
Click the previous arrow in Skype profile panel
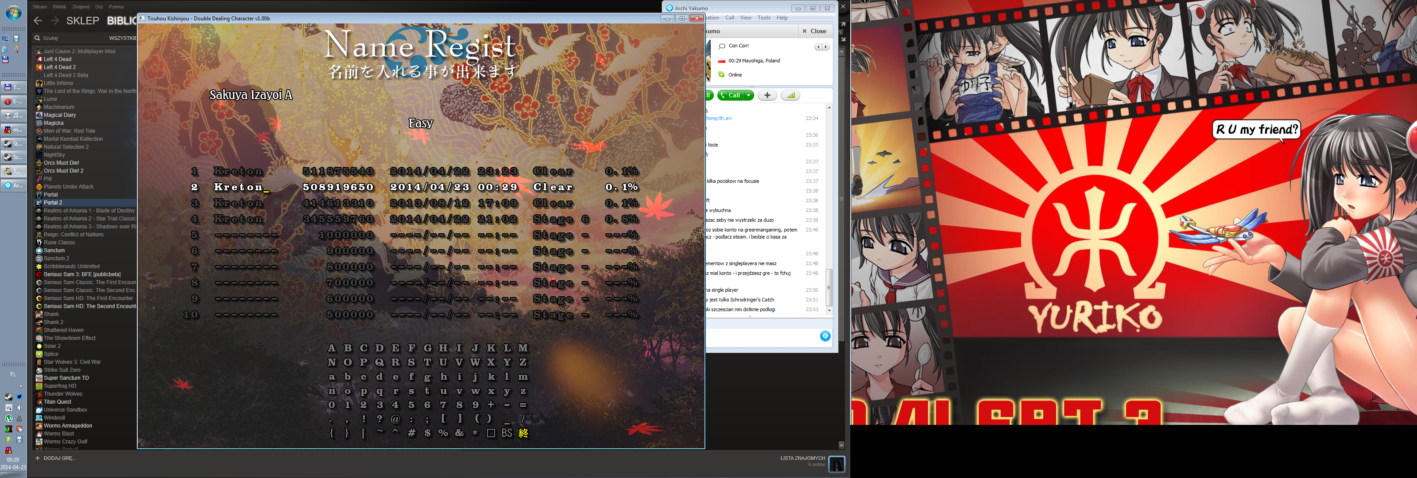(818, 47)
